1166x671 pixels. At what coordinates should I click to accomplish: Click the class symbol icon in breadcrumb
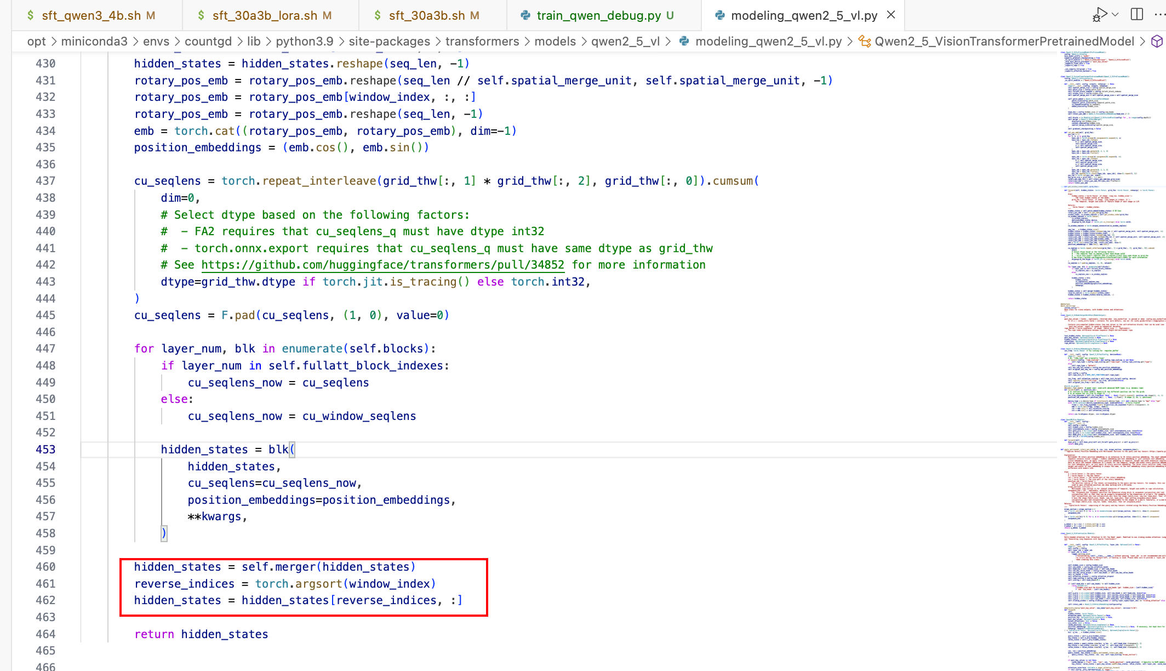click(865, 42)
